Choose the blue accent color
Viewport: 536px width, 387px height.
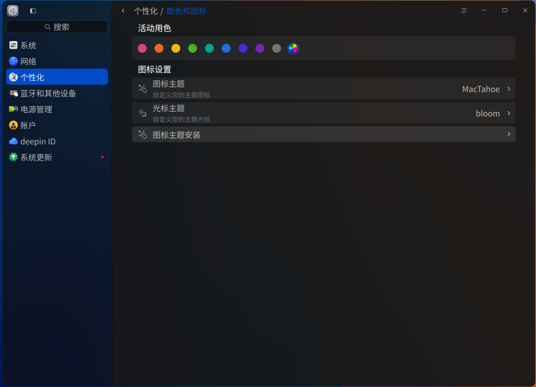(x=226, y=48)
